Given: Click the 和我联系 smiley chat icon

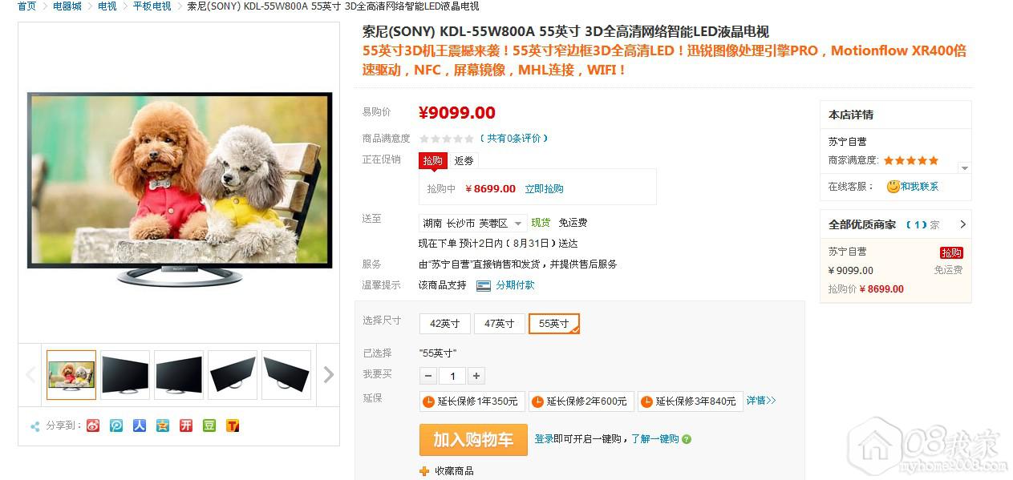Looking at the screenshot, I should [893, 187].
